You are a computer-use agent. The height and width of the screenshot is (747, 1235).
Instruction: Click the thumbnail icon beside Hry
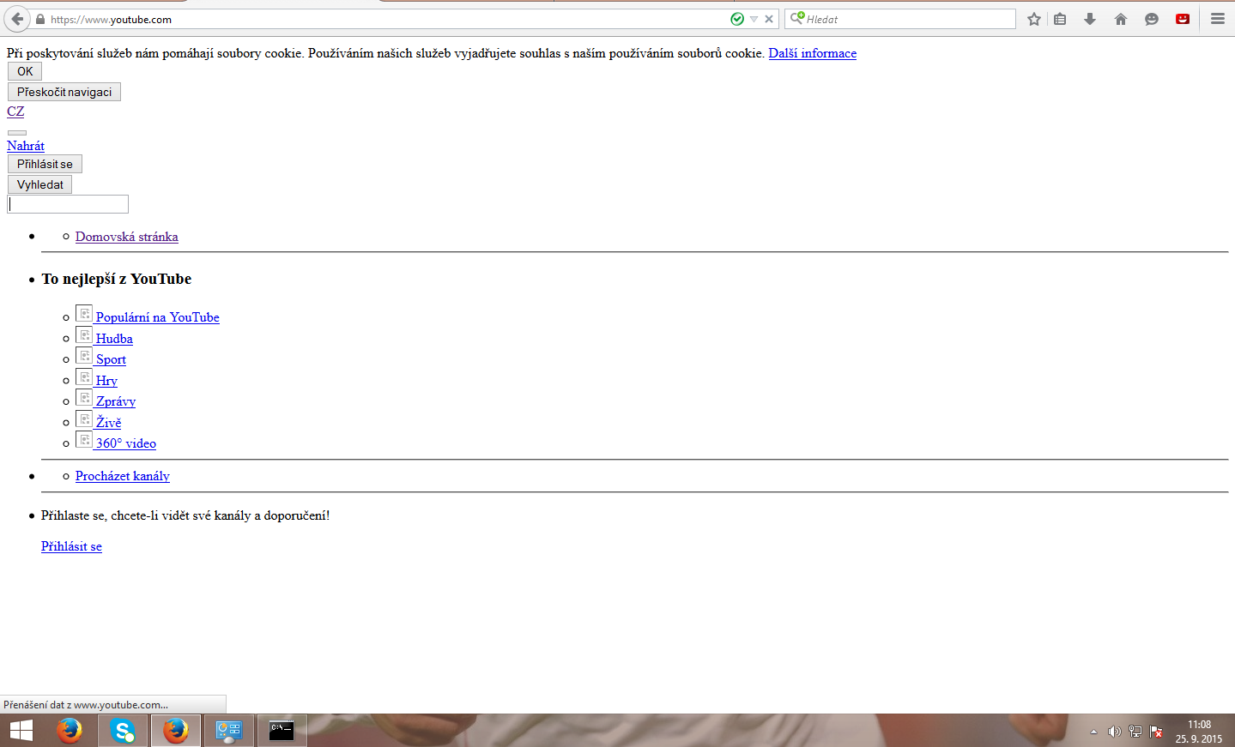click(x=84, y=377)
